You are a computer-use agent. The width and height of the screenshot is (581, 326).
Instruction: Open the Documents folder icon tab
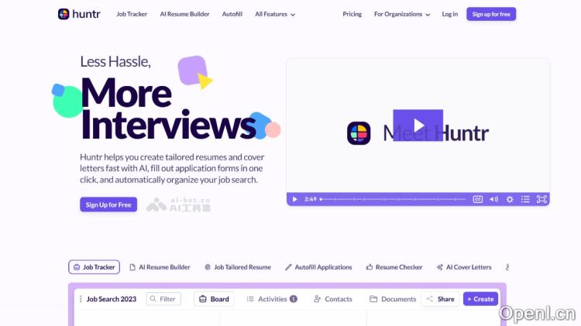(393, 299)
